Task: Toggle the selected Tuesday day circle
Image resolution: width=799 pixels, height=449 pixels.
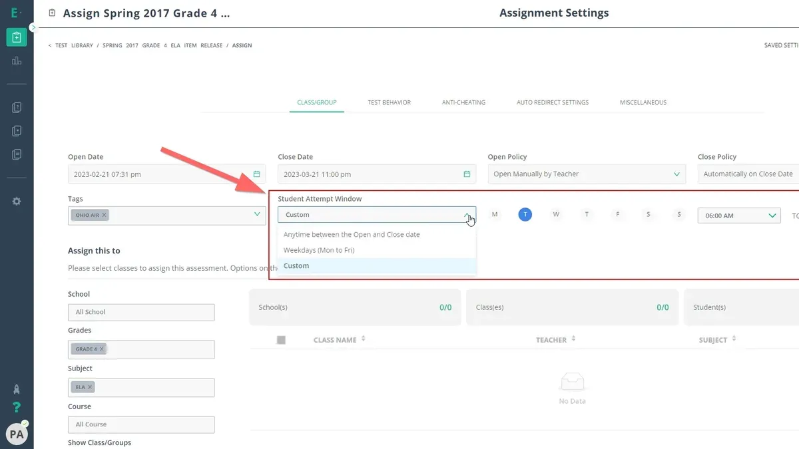Action: [x=525, y=214]
